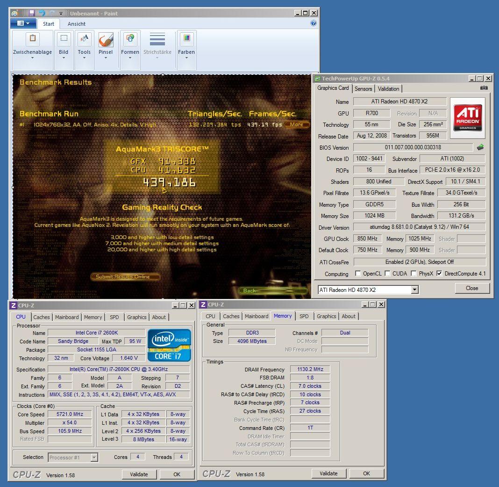
Task: Click OK in right CPU-Z window
Action: click(367, 473)
